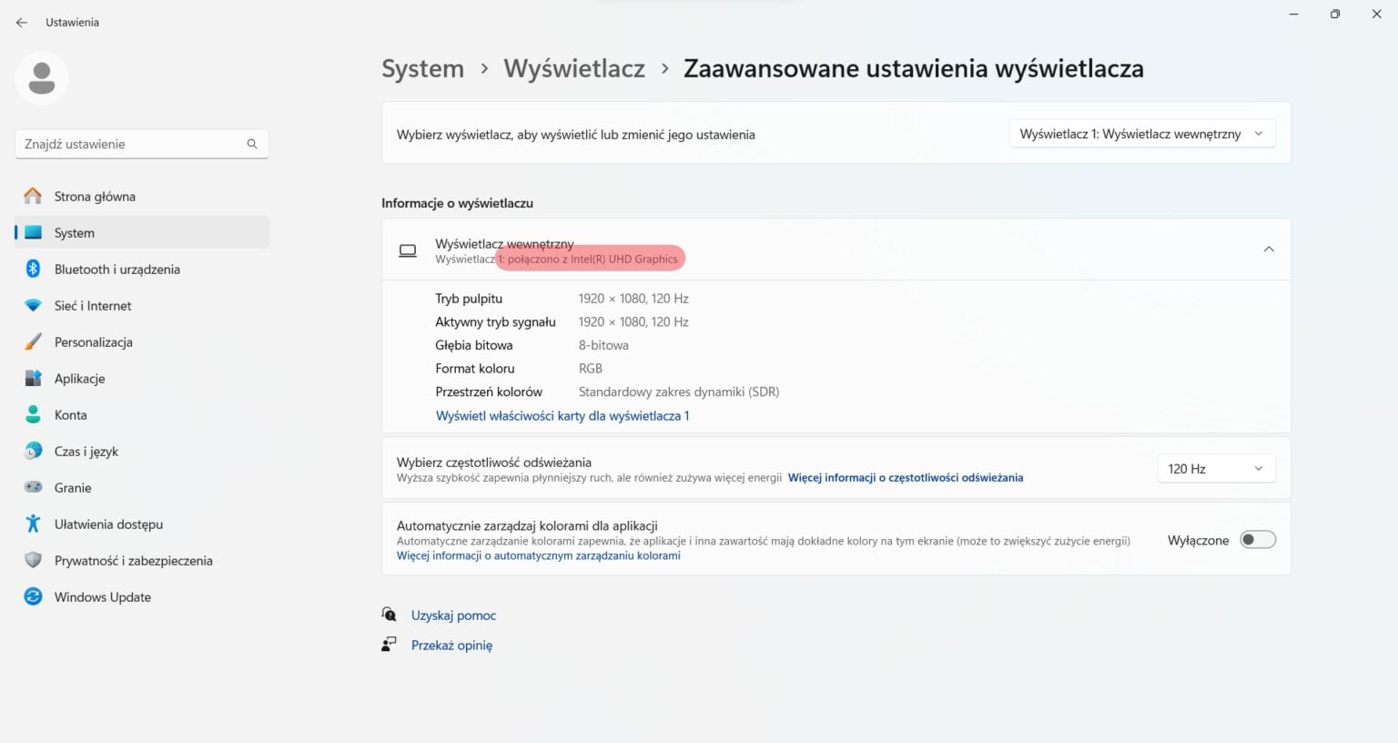Open Prywatność i zabezpieczenia shield icon
The image size is (1398, 743).
[x=33, y=560]
